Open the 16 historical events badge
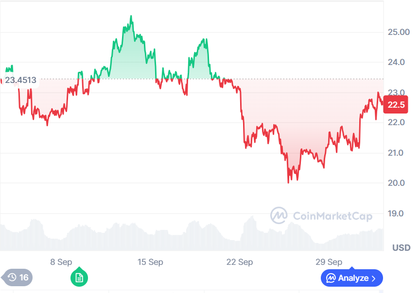 (x=17, y=277)
